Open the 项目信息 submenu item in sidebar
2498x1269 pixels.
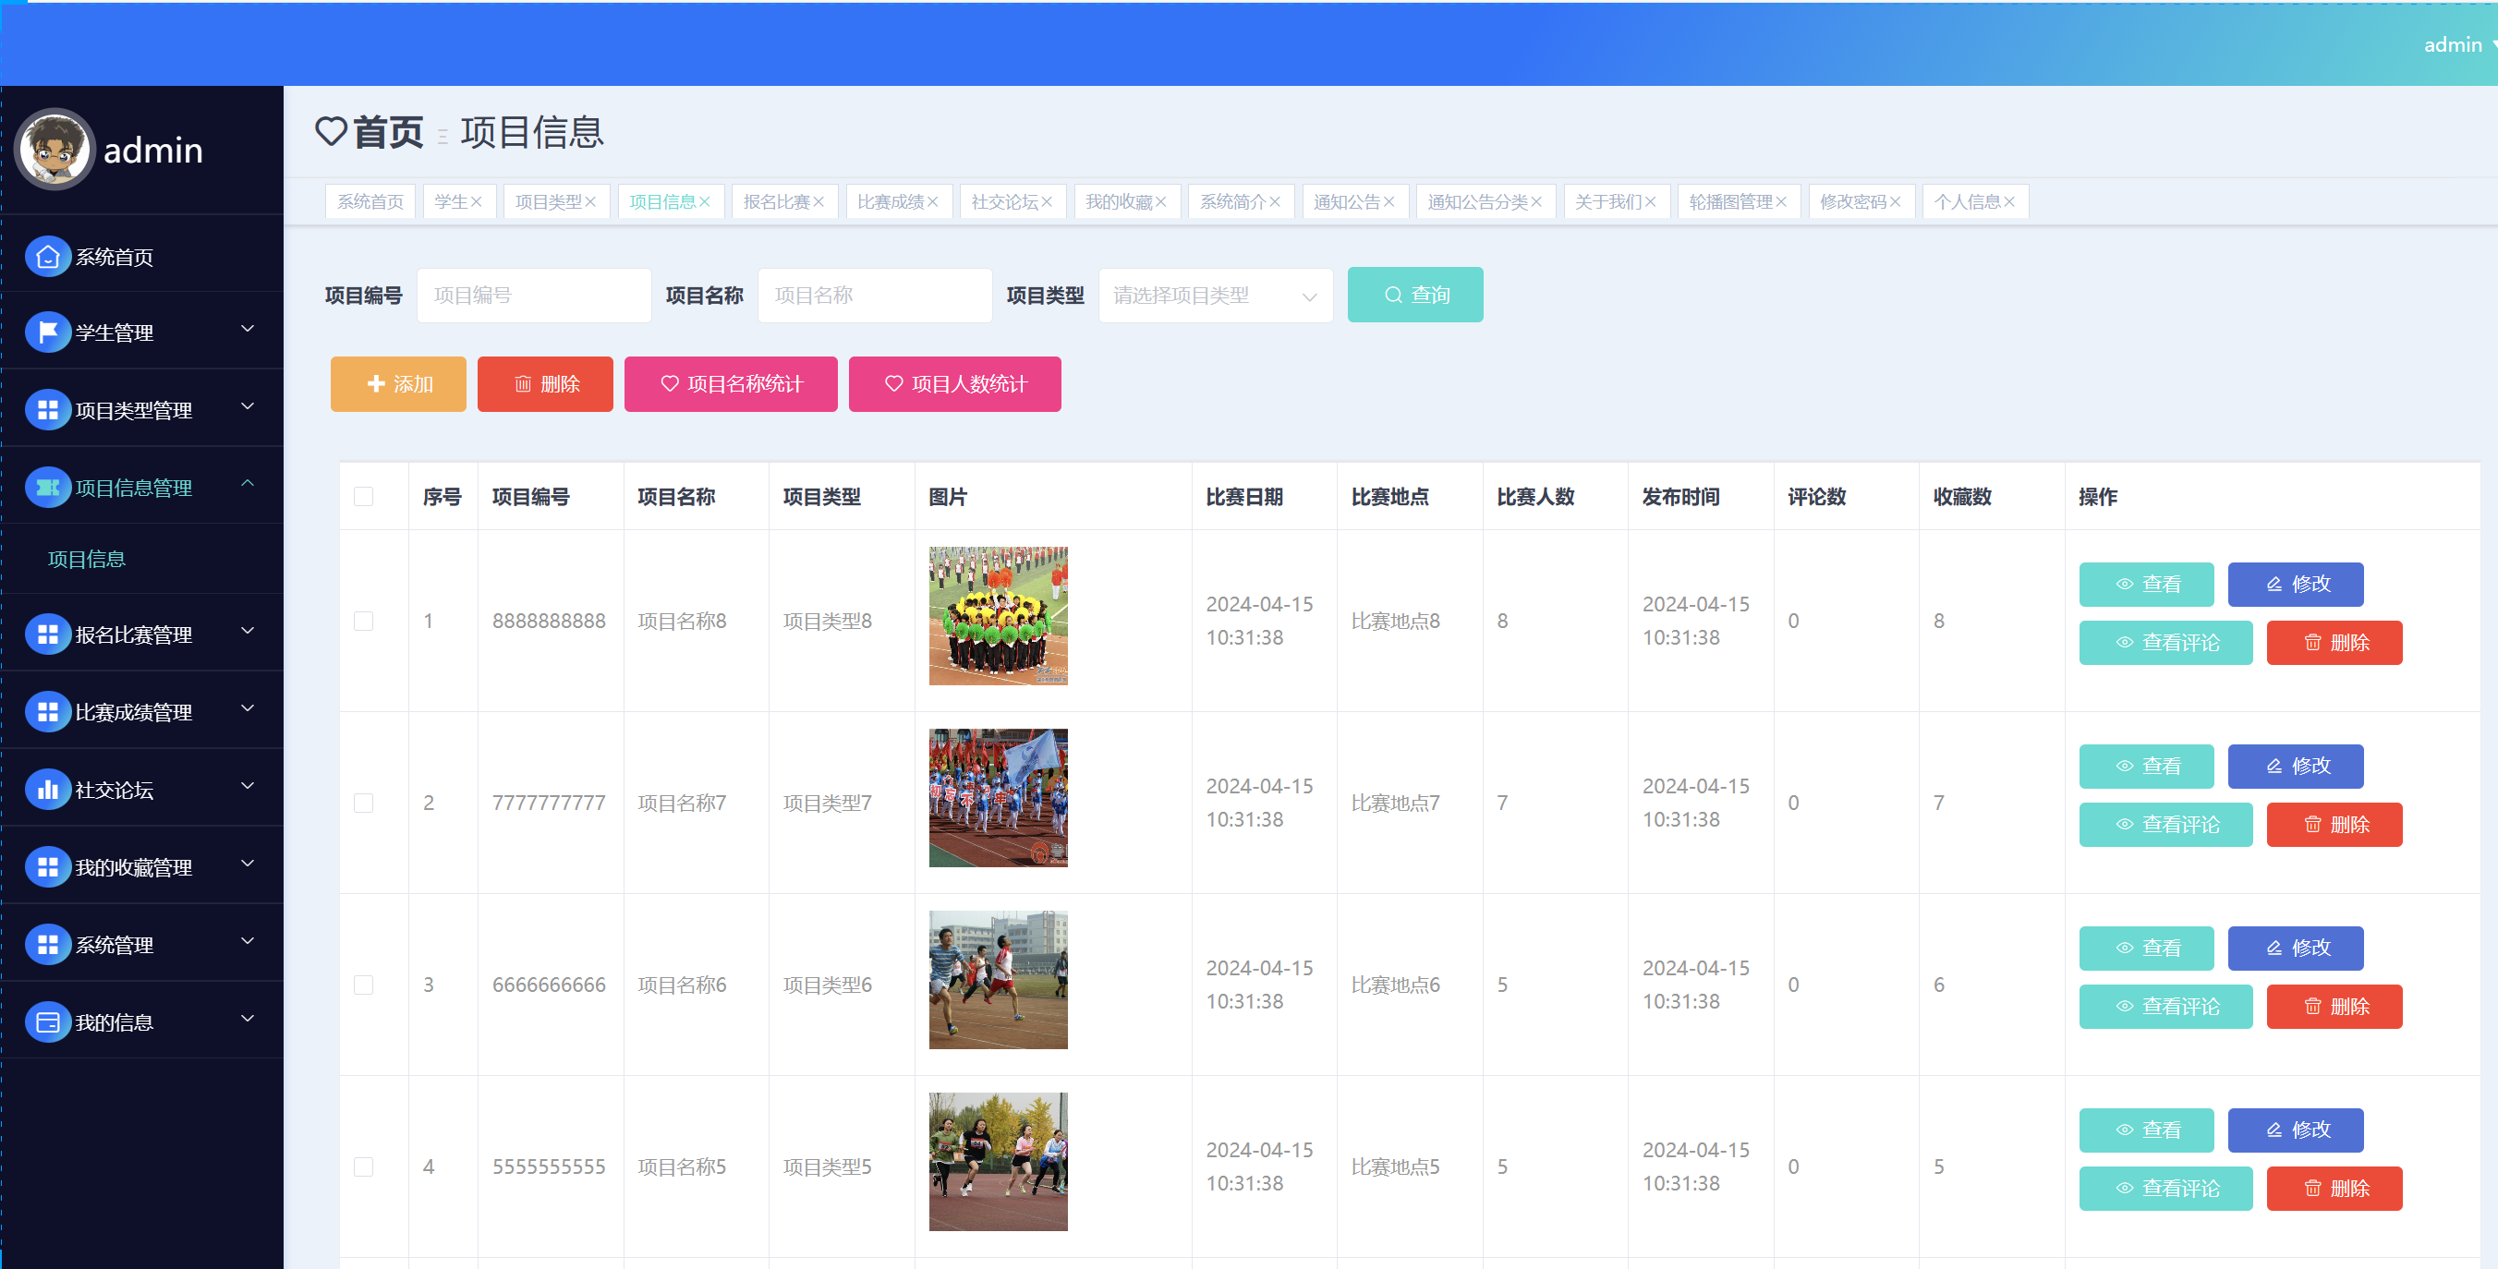click(87, 560)
